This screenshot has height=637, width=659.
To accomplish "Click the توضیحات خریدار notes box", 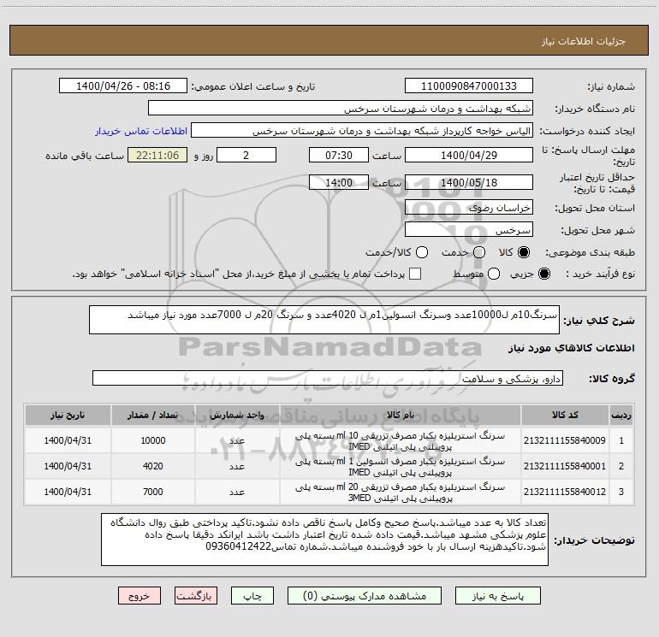I will (324, 540).
